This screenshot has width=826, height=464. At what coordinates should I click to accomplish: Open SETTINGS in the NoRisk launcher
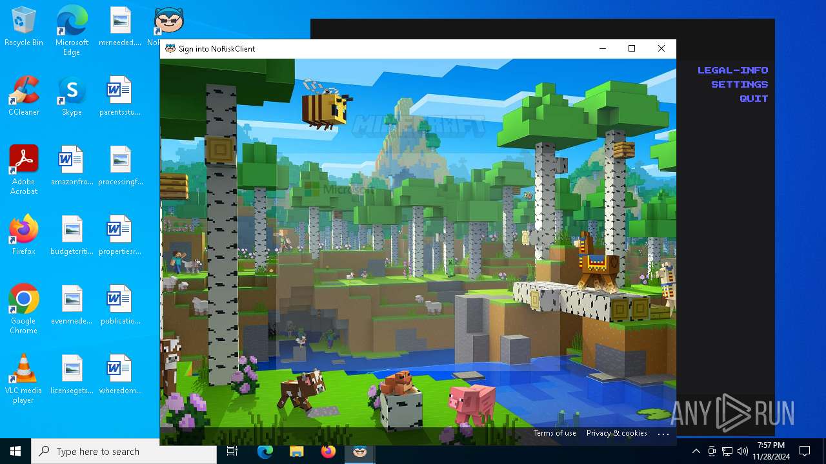point(740,84)
